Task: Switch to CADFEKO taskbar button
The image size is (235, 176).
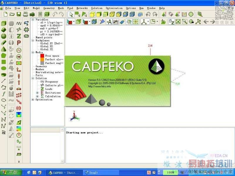Action: (x=64, y=172)
